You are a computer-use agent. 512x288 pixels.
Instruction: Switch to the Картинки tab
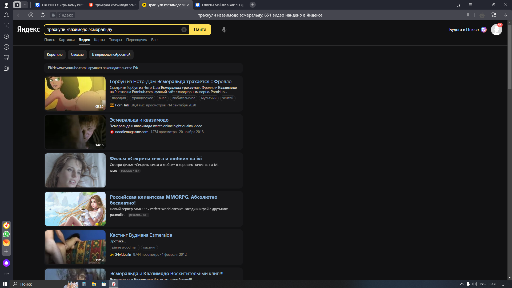pos(67,40)
